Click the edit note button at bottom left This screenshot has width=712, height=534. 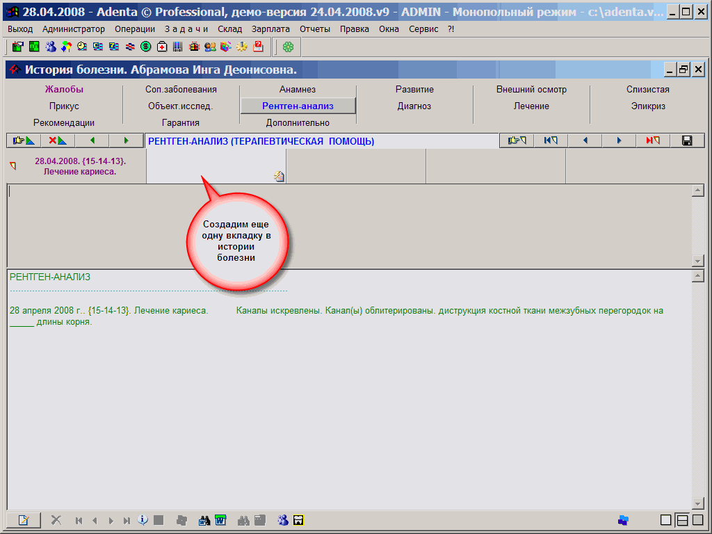(x=24, y=519)
